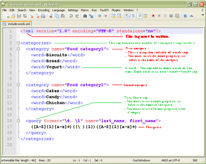Viewport: 206px width, 164px height.
Task: Click the word Yogurt on line 7
Action: click(54, 67)
